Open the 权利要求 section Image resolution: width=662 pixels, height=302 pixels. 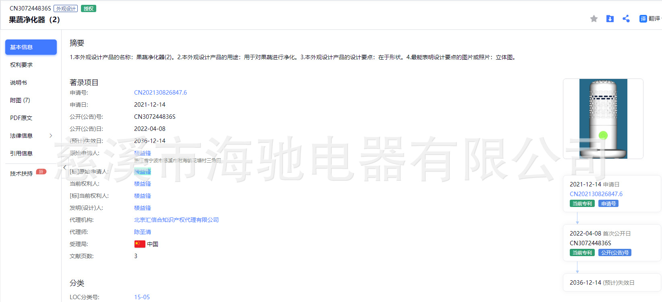(x=21, y=65)
